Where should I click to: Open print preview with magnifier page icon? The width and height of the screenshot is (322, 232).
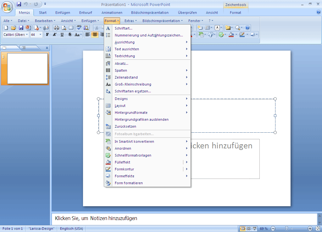pyautogui.click(x=64, y=28)
